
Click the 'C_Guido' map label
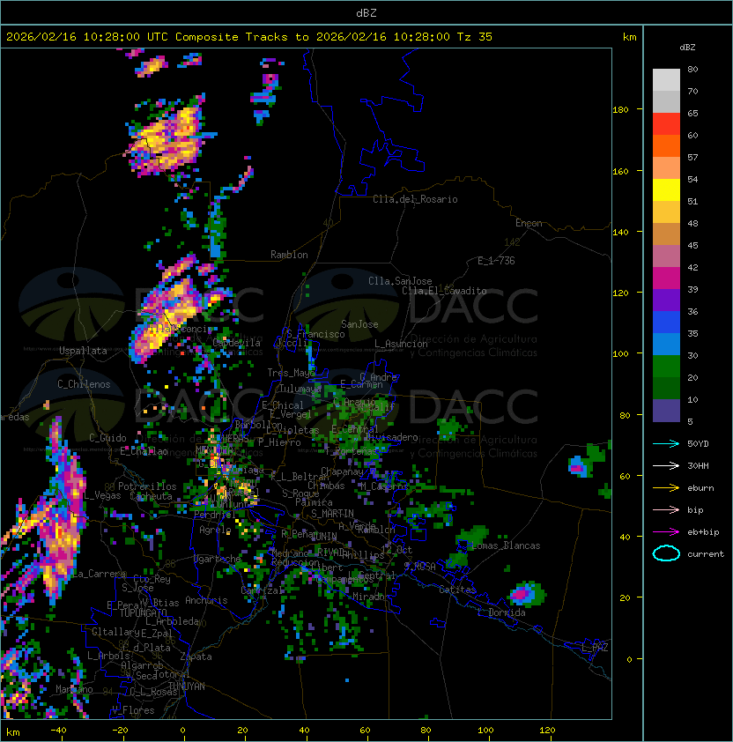[107, 438]
